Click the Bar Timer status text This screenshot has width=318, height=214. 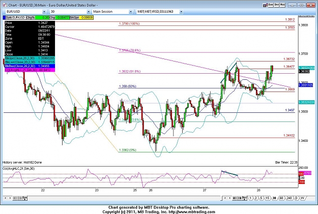coord(286,162)
